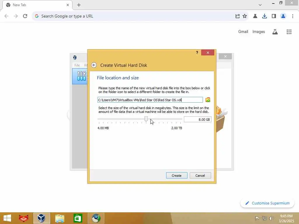Open the Images link
The image size is (299, 224).
coord(259,32)
